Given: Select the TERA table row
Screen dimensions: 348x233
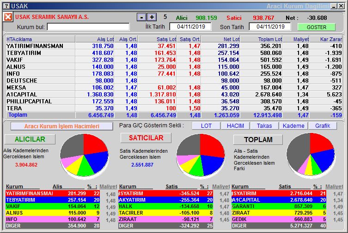Looking at the screenshot, I should click(x=174, y=108).
